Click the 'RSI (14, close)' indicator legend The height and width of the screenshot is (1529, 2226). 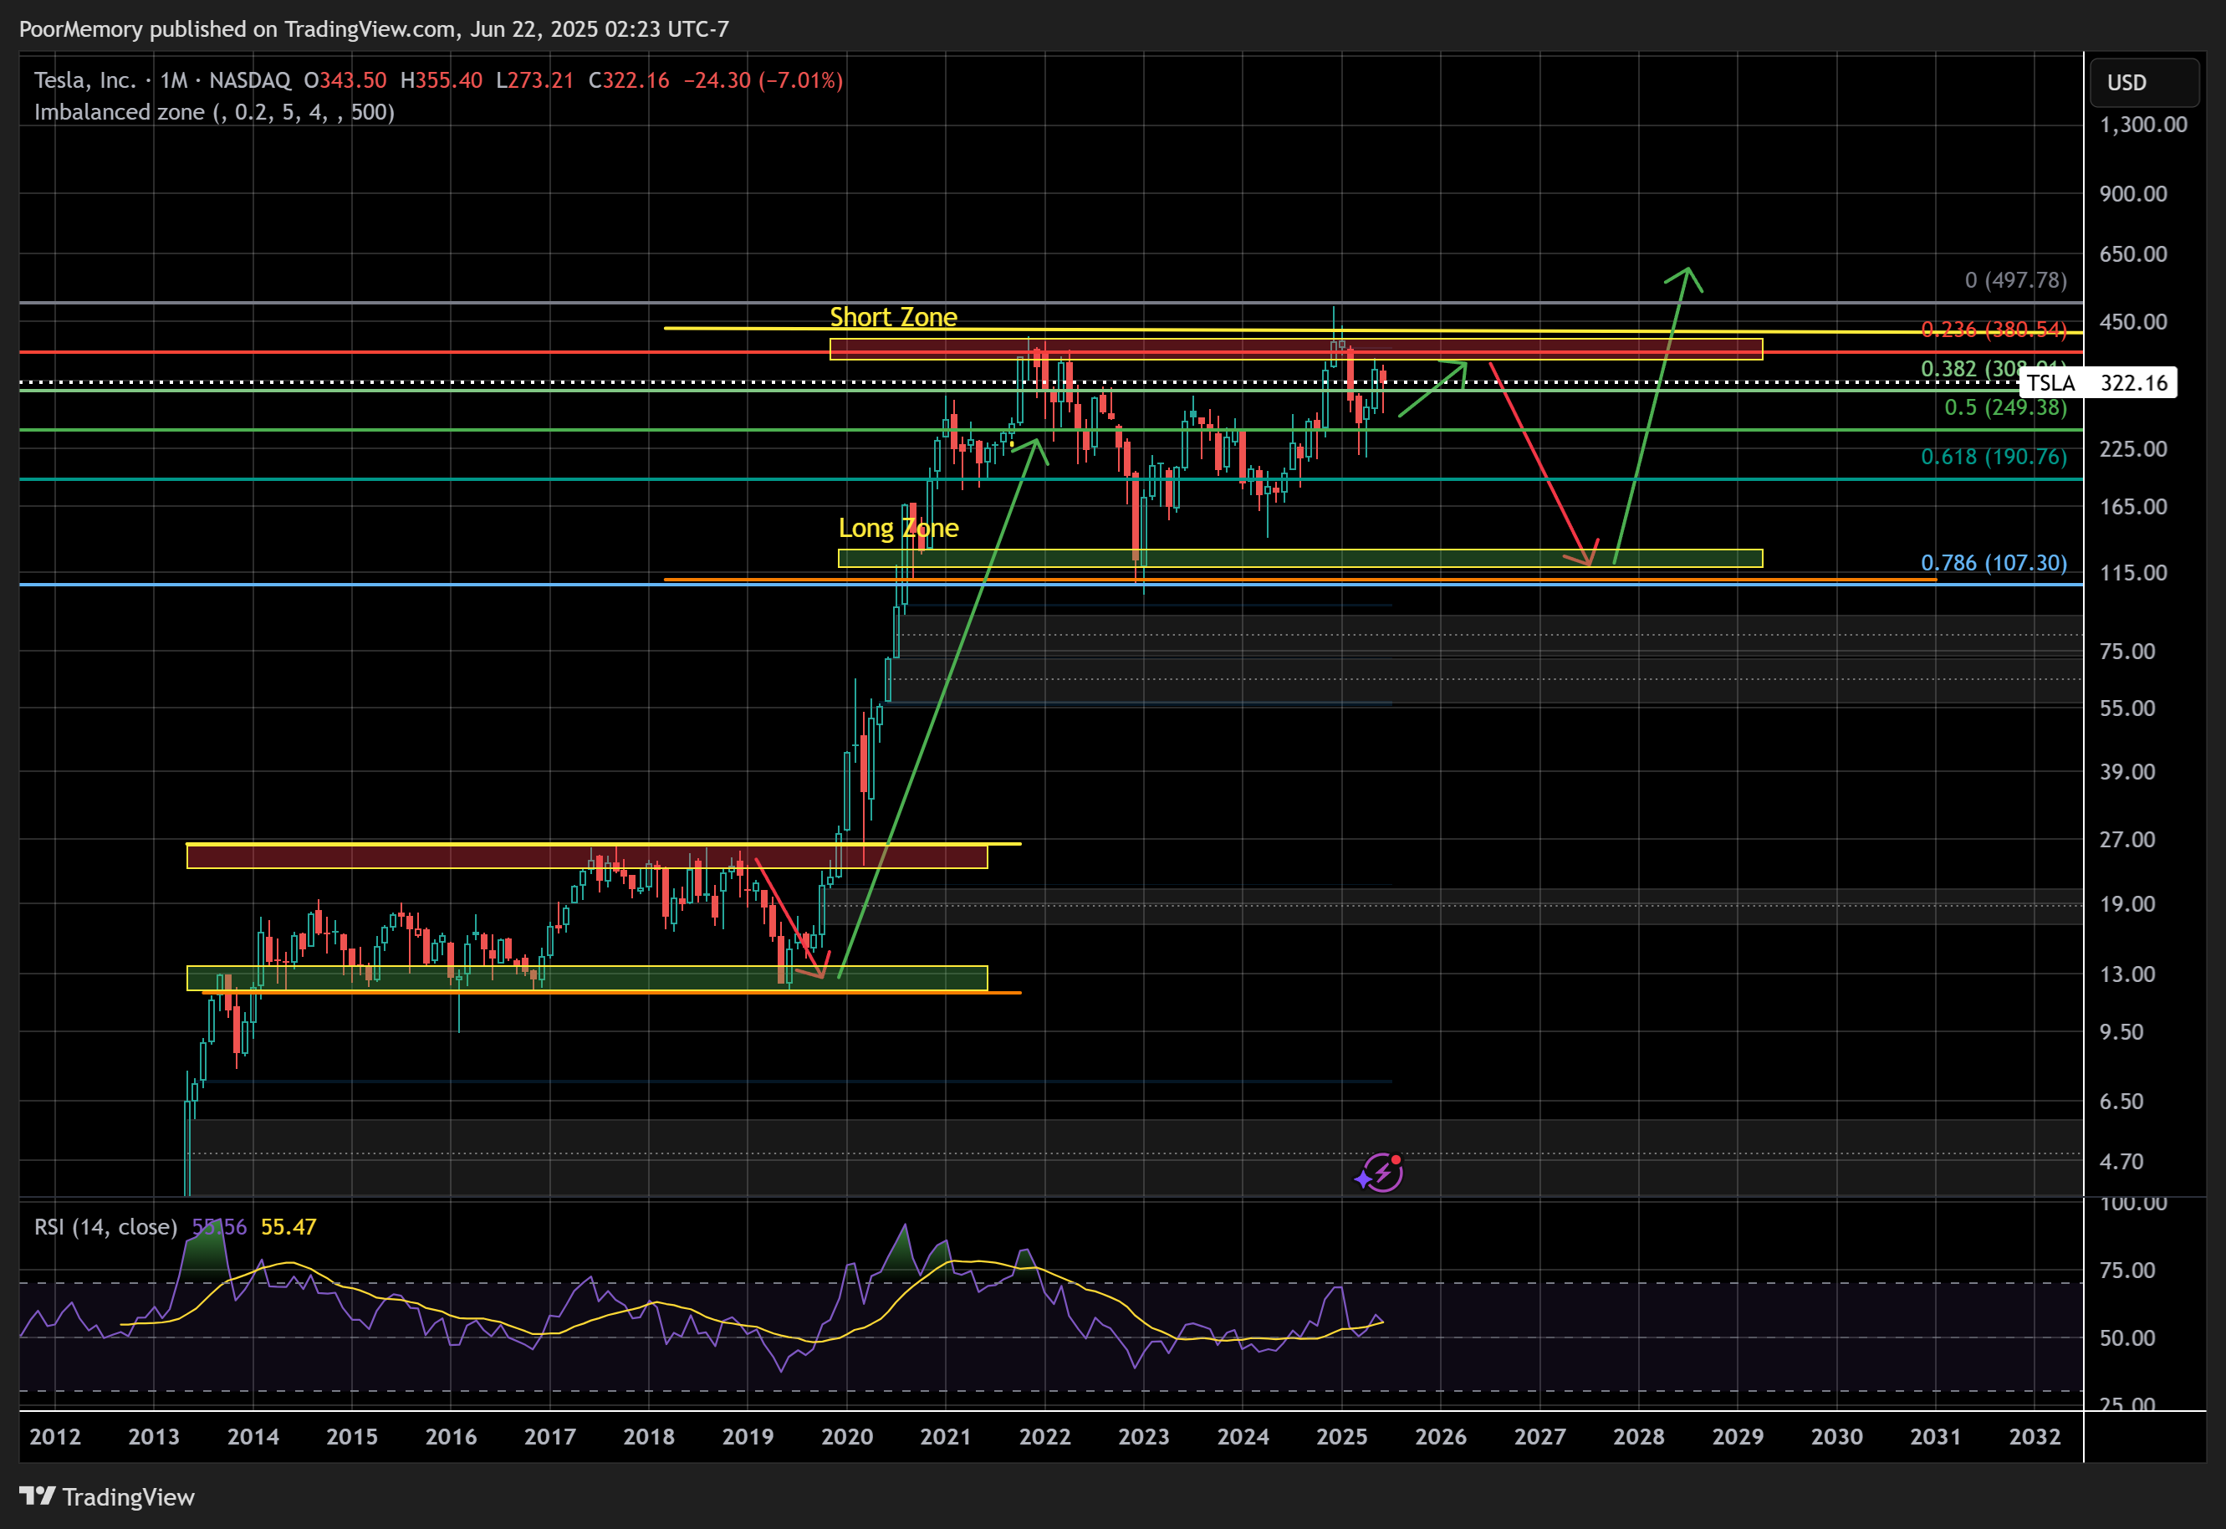tap(105, 1227)
